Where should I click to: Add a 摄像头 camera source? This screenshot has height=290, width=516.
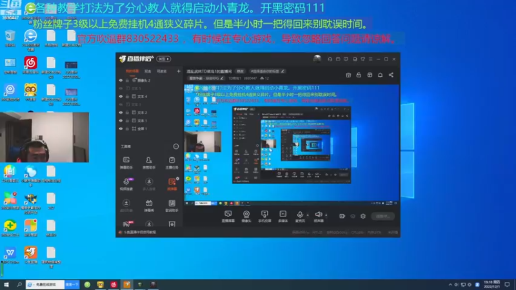(x=246, y=217)
